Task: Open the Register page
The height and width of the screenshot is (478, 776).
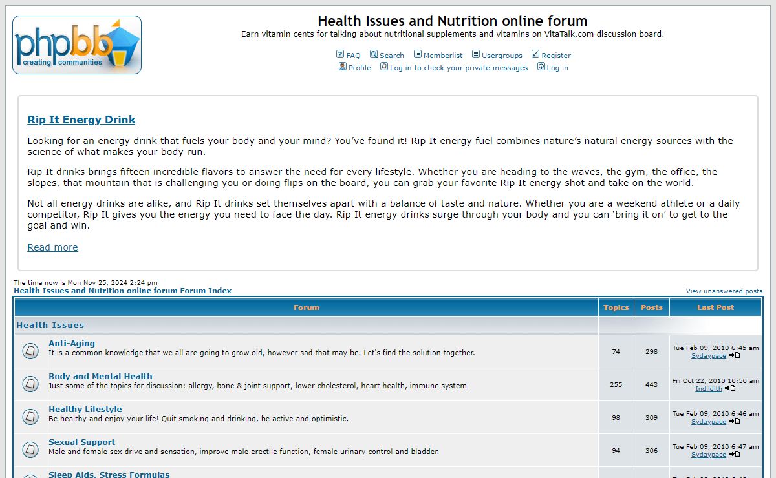Action: click(556, 56)
